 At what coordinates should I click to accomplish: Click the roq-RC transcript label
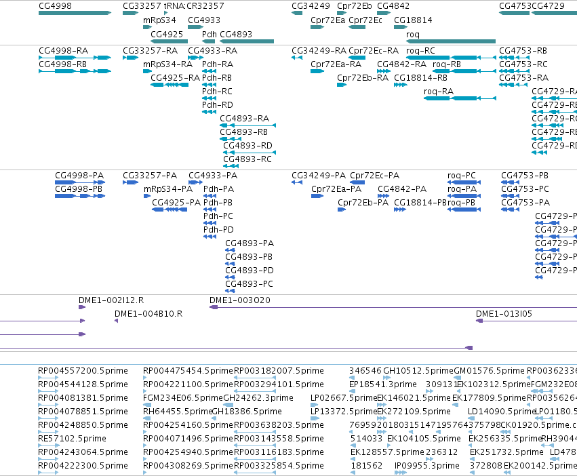pos(420,50)
